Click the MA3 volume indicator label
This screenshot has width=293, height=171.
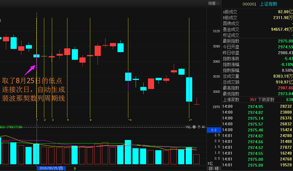11,127
